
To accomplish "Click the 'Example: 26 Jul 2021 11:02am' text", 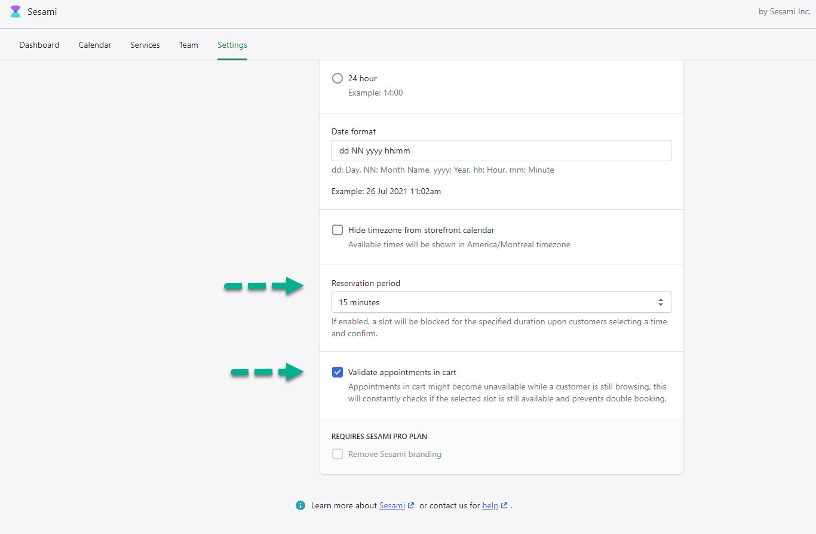I will [386, 192].
